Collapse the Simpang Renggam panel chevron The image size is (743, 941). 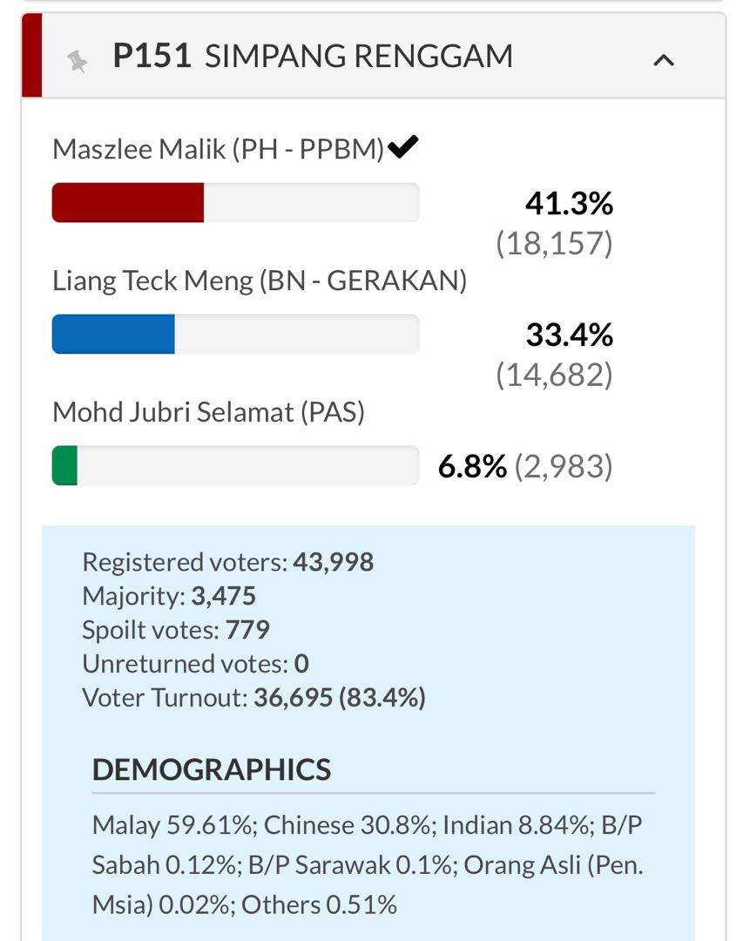point(664,60)
